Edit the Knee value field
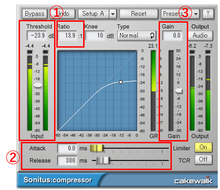This screenshot has width=220, height=190. (95, 36)
